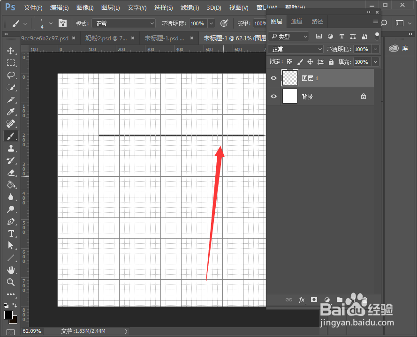Select the Spot Healing Brush tool

click(11, 124)
